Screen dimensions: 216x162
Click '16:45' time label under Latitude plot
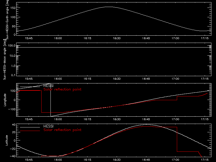click(146, 160)
